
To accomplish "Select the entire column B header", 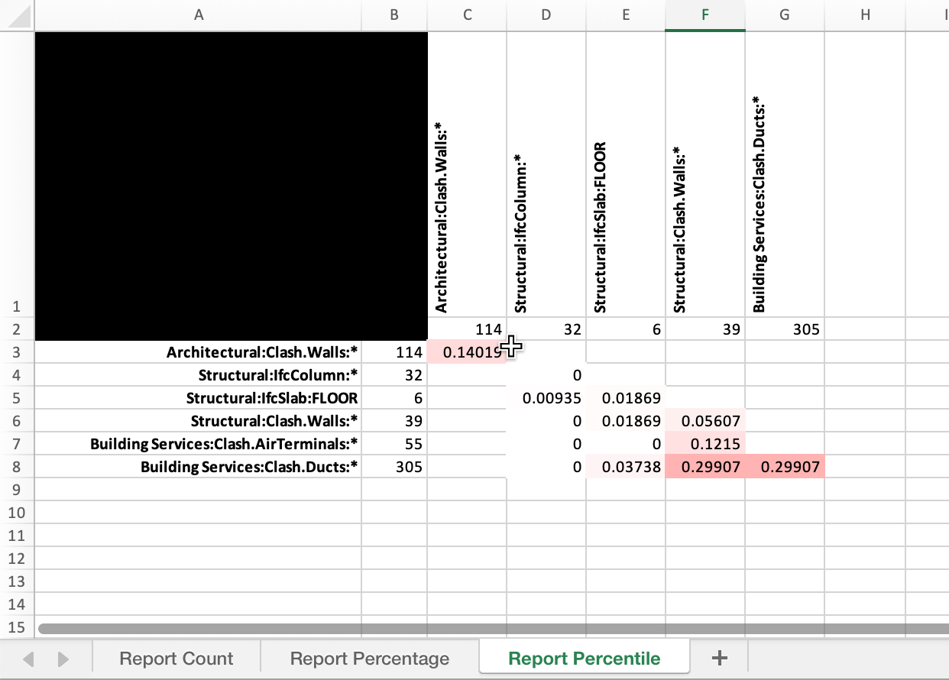I will (394, 15).
